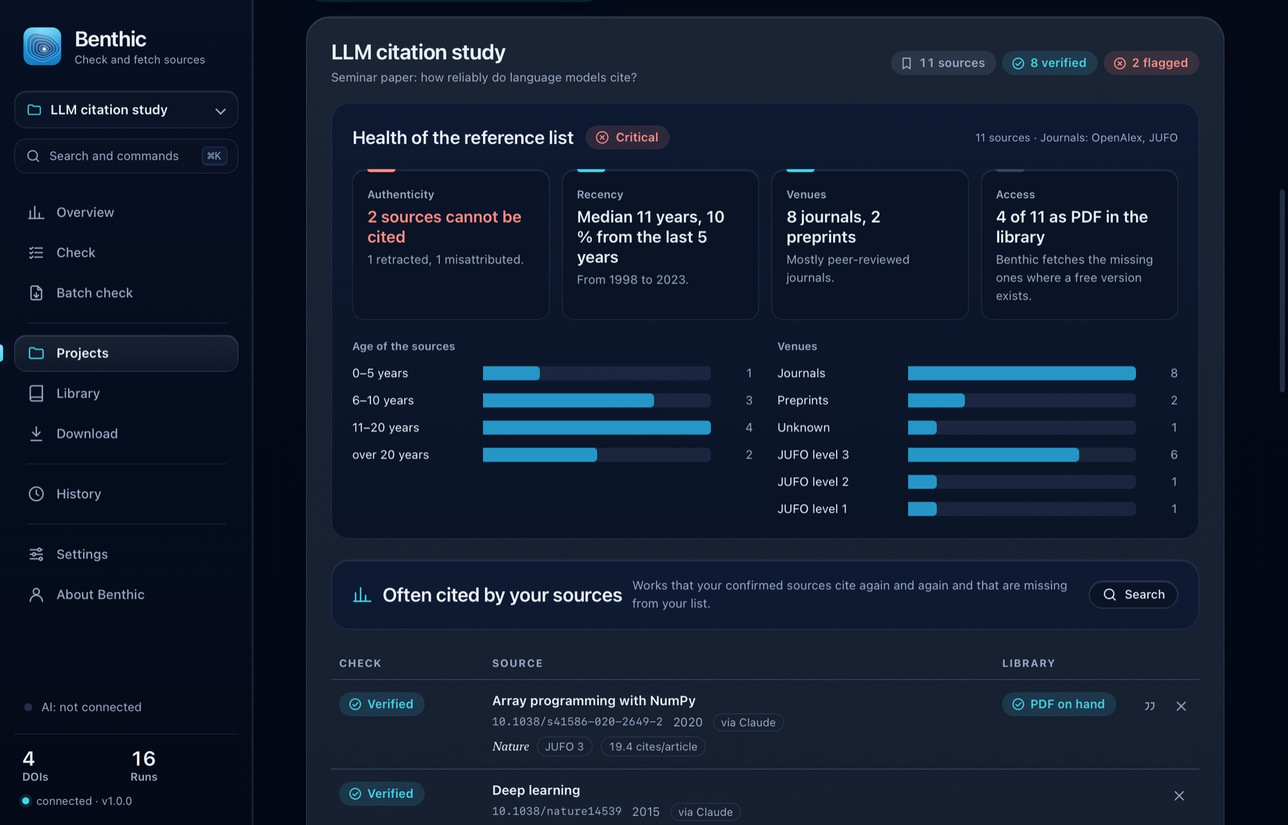Remove the Deep learning source row
This screenshot has width=1288, height=825.
pos(1179,796)
